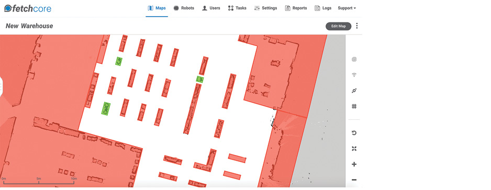The width and height of the screenshot is (491, 190).
Task: Switch to the Tasks page
Action: tap(237, 8)
